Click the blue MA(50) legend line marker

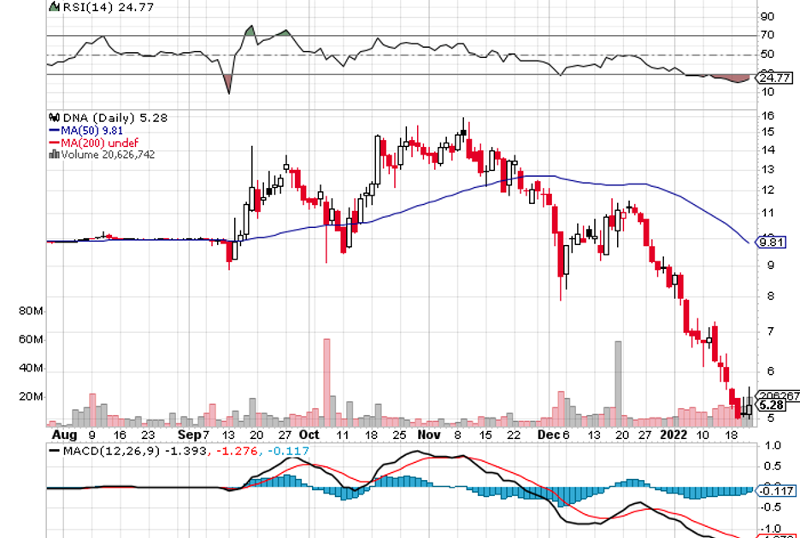54,131
